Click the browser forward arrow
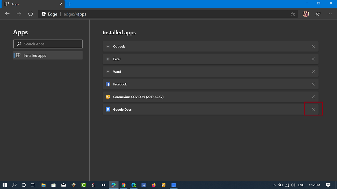 [19, 14]
